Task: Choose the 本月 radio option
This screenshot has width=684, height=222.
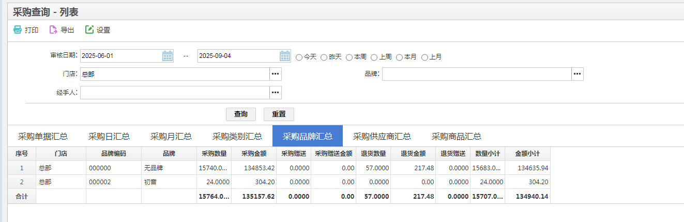Action: (x=399, y=57)
